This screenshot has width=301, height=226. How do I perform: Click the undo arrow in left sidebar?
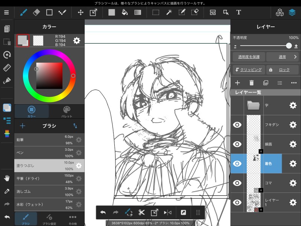tap(7, 217)
